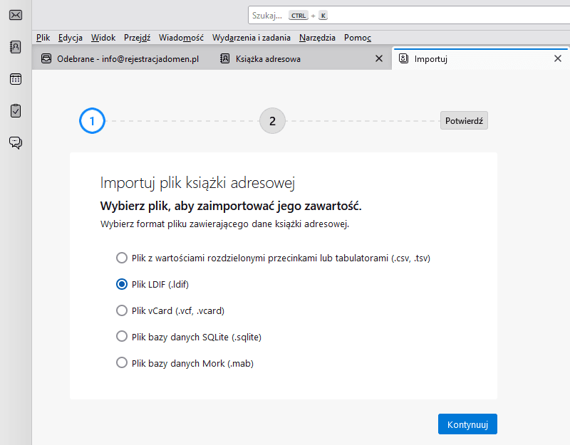The height and width of the screenshot is (445, 570).
Task: Open Address Book sidebar icon
Action: [15, 47]
